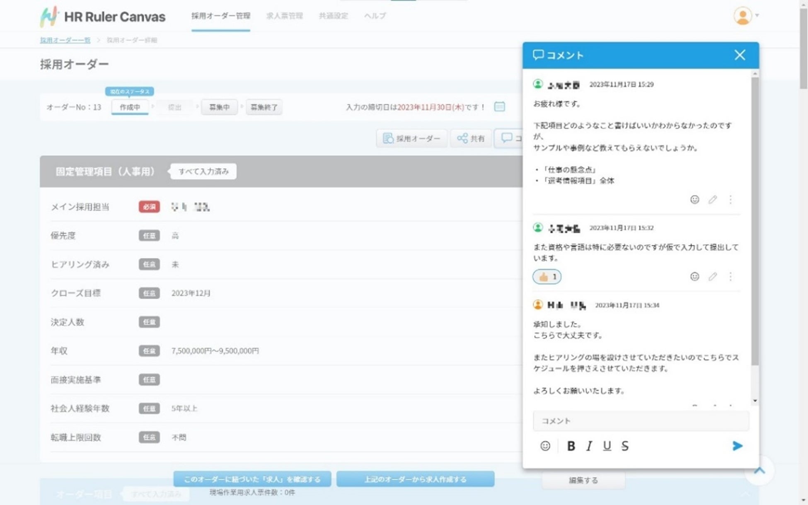Open emoji picker in comment toolbar
This screenshot has height=505, width=808.
[x=545, y=446]
